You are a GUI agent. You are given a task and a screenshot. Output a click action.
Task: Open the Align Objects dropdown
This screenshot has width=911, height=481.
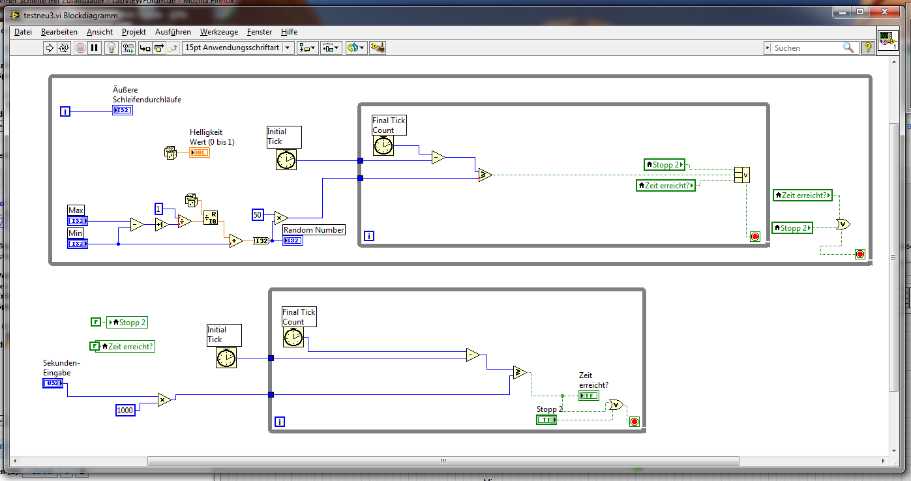307,48
